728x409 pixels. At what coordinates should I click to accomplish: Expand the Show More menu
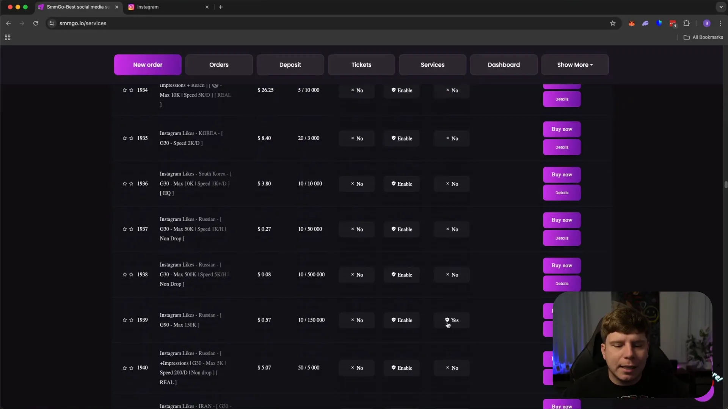point(575,65)
